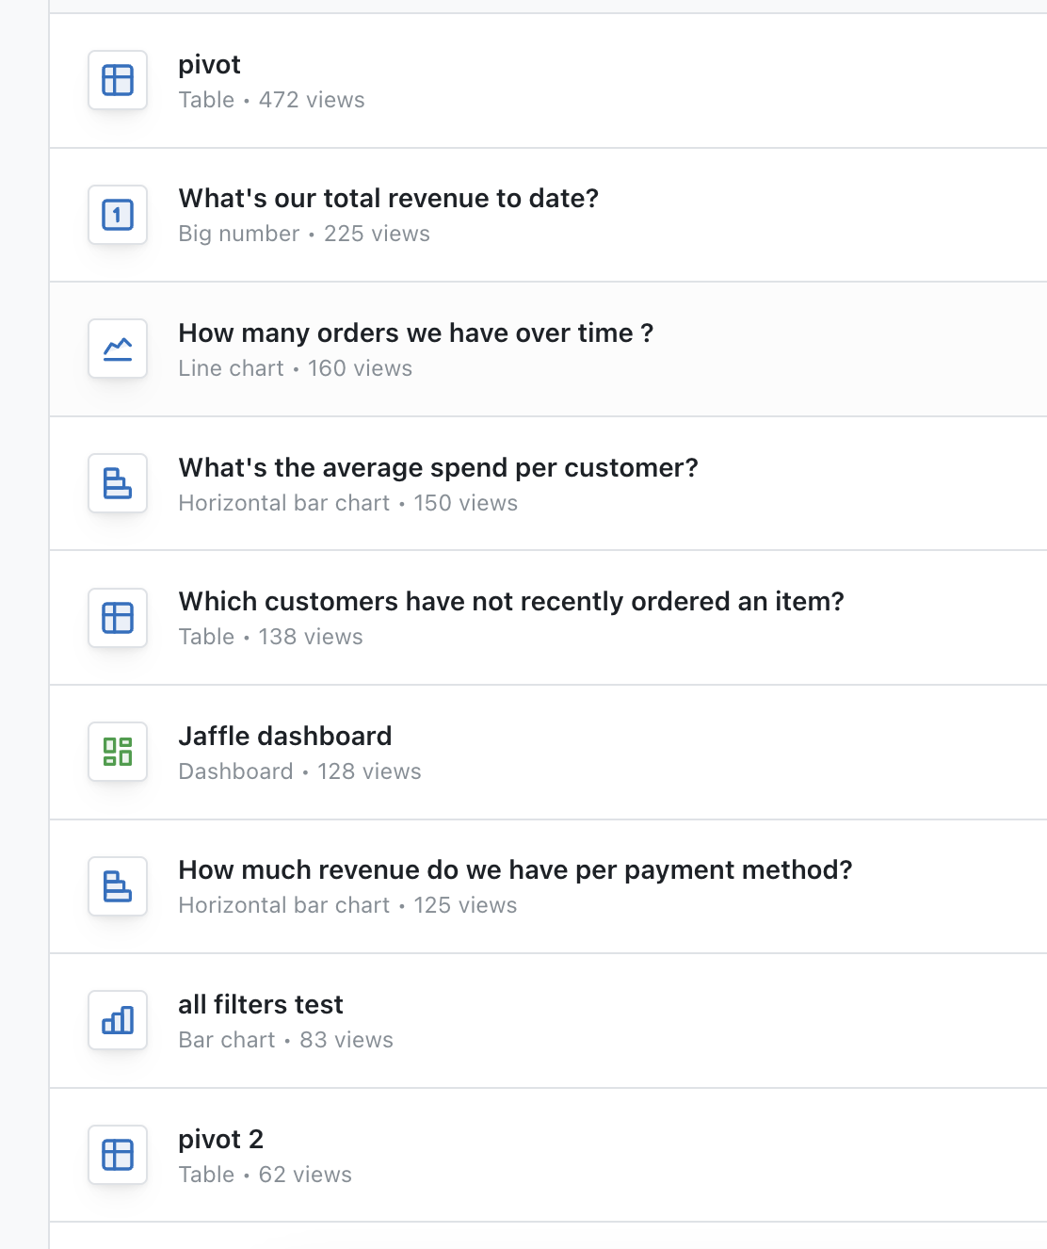Image resolution: width=1047 pixels, height=1249 pixels.
Task: Click the table icon beside pivot
Action: point(118,80)
